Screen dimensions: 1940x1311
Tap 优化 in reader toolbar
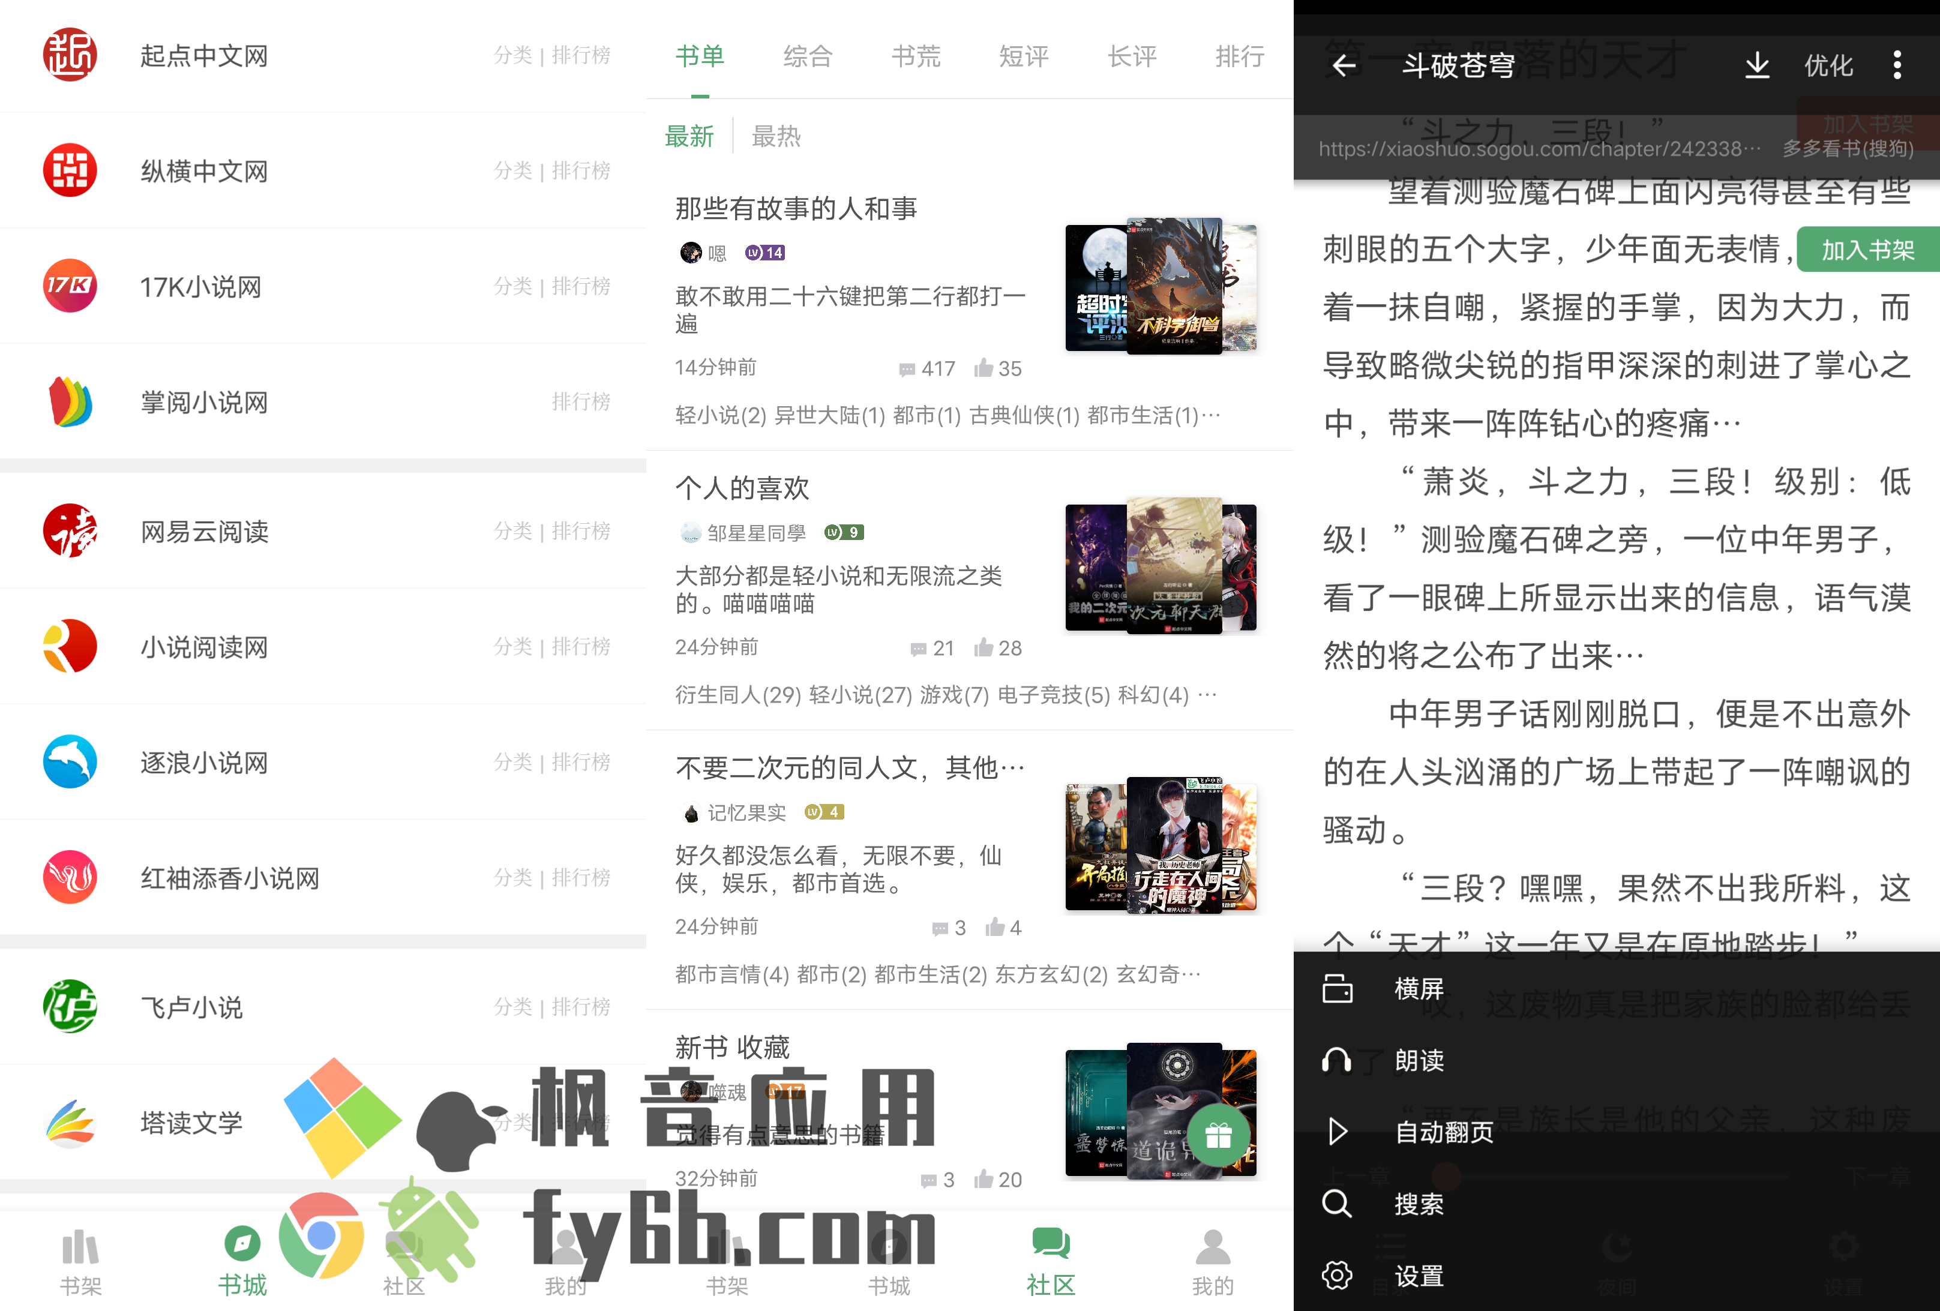[x=1828, y=65]
